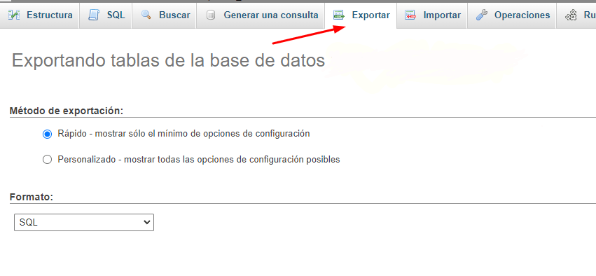Click the gears icon on the partially visible tab
Screen dimensions: 596x276
(571, 15)
